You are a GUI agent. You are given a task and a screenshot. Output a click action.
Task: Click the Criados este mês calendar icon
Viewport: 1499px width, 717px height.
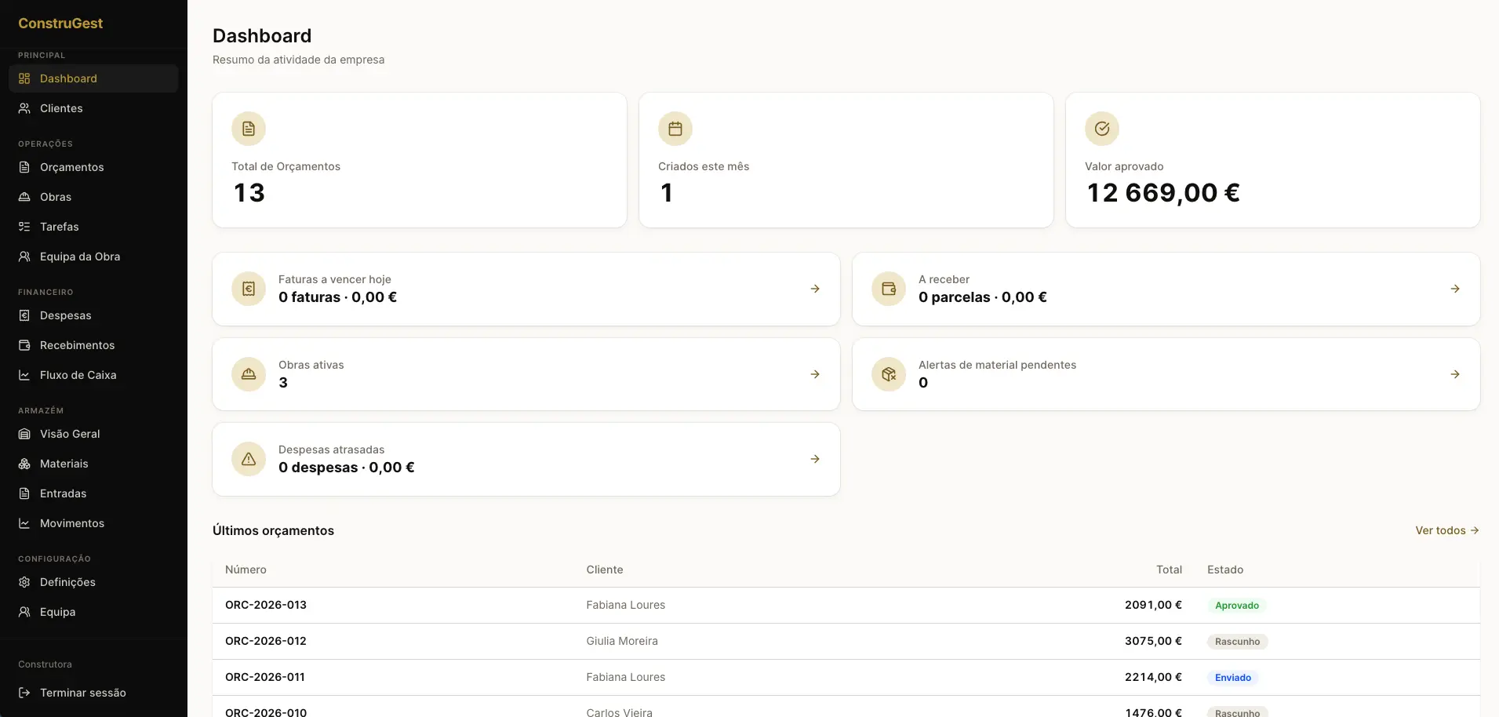coord(675,129)
